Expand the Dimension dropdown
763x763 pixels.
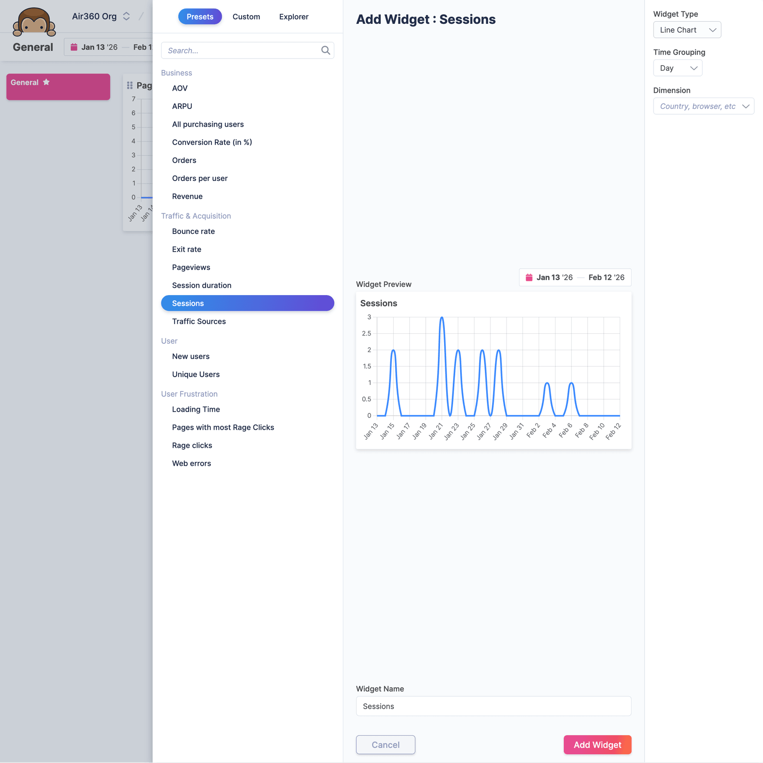tap(703, 106)
